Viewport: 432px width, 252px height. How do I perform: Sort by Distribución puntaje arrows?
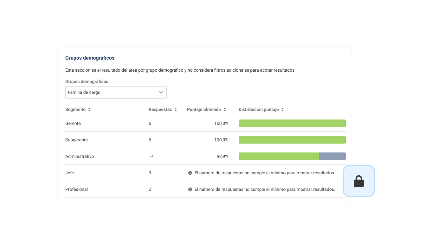[282, 110]
